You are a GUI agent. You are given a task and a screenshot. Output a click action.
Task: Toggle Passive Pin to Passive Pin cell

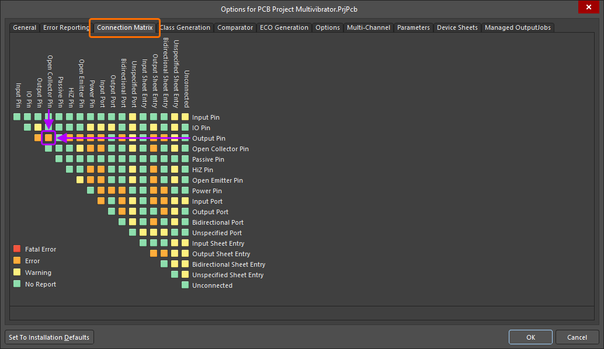[x=59, y=159]
